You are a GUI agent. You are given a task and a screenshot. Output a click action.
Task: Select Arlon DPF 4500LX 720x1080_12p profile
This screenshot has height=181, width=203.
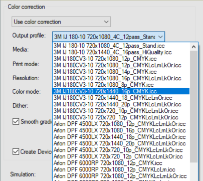pos(121,124)
